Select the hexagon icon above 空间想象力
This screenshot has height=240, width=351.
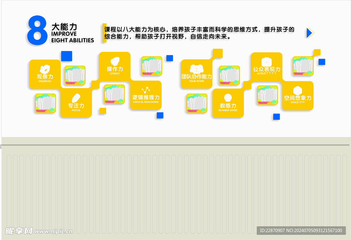pos(298,90)
